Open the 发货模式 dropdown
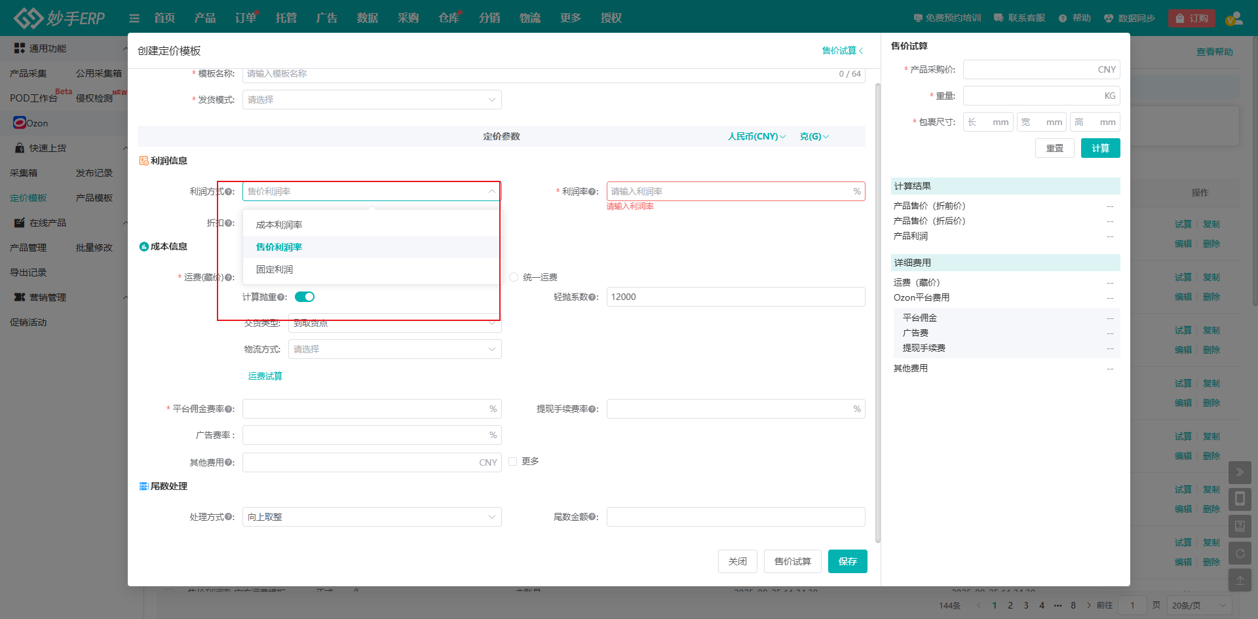This screenshot has height=619, width=1258. point(372,100)
